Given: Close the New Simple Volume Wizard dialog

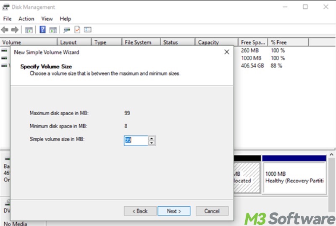Looking at the screenshot, I should click(x=227, y=52).
